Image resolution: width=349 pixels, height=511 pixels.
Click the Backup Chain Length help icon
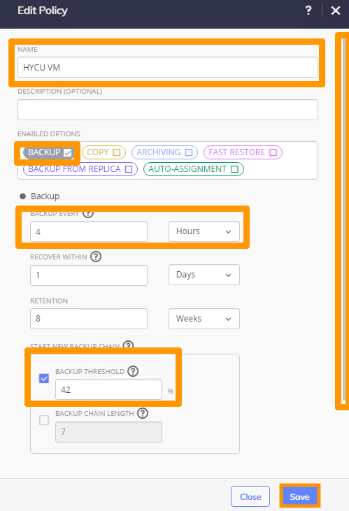click(x=143, y=413)
